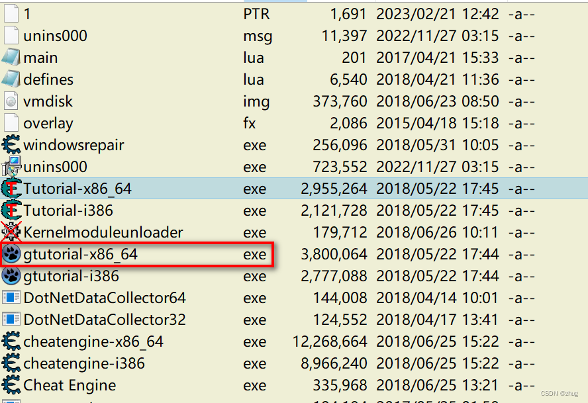
Task: Select the gtutorial-x86_64 highlighted entry
Action: tap(79, 254)
